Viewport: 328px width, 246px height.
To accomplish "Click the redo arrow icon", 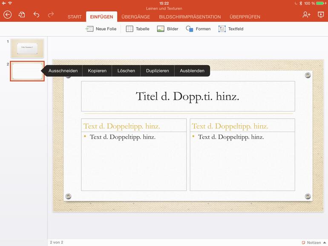I will pyautogui.click(x=51, y=15).
